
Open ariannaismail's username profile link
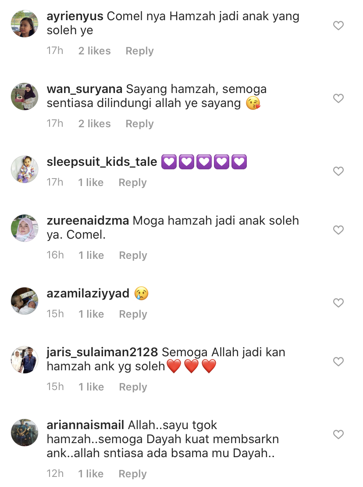(x=85, y=425)
